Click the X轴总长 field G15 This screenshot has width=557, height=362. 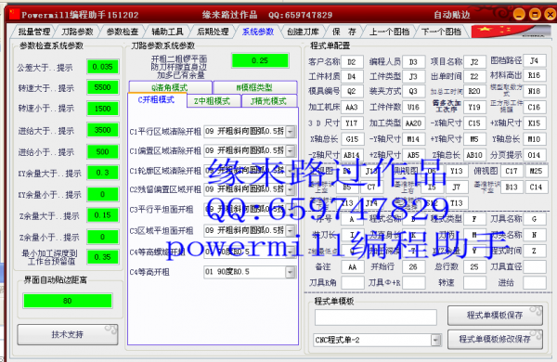click(352, 139)
